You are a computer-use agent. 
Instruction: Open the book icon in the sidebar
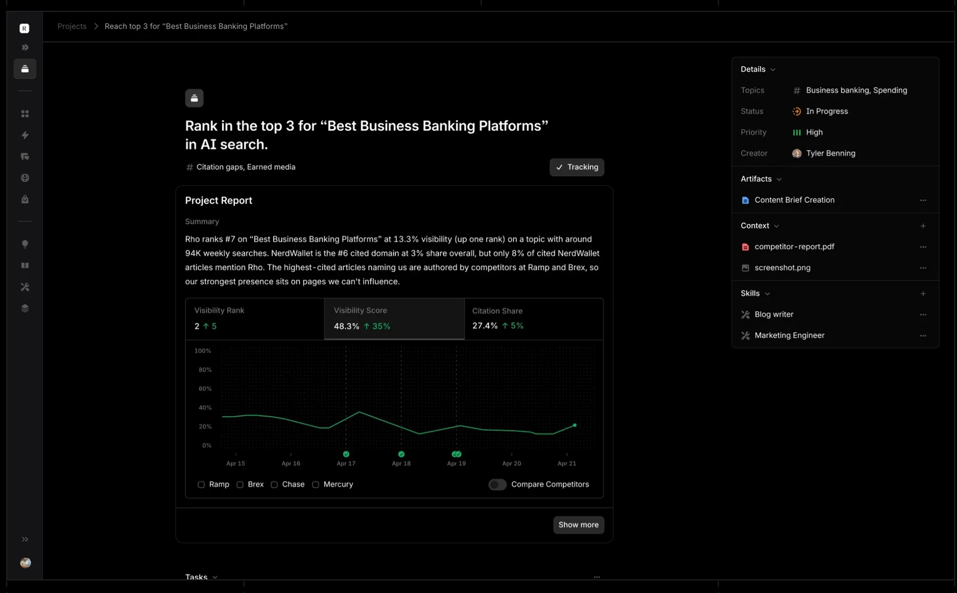pos(25,265)
